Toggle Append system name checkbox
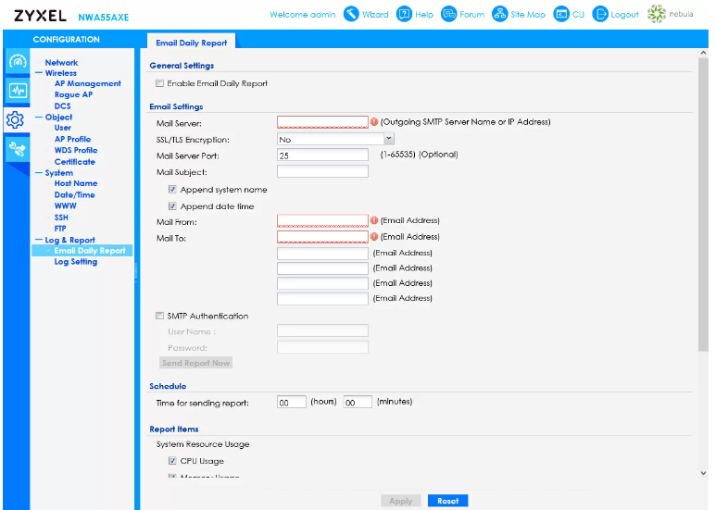The height and width of the screenshot is (510, 716). tap(173, 190)
